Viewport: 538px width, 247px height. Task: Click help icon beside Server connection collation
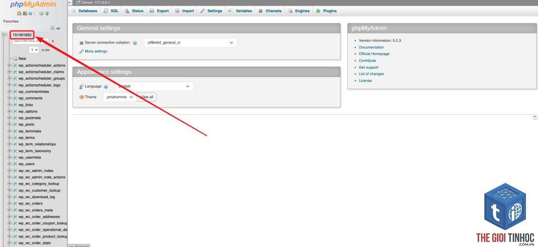135,43
